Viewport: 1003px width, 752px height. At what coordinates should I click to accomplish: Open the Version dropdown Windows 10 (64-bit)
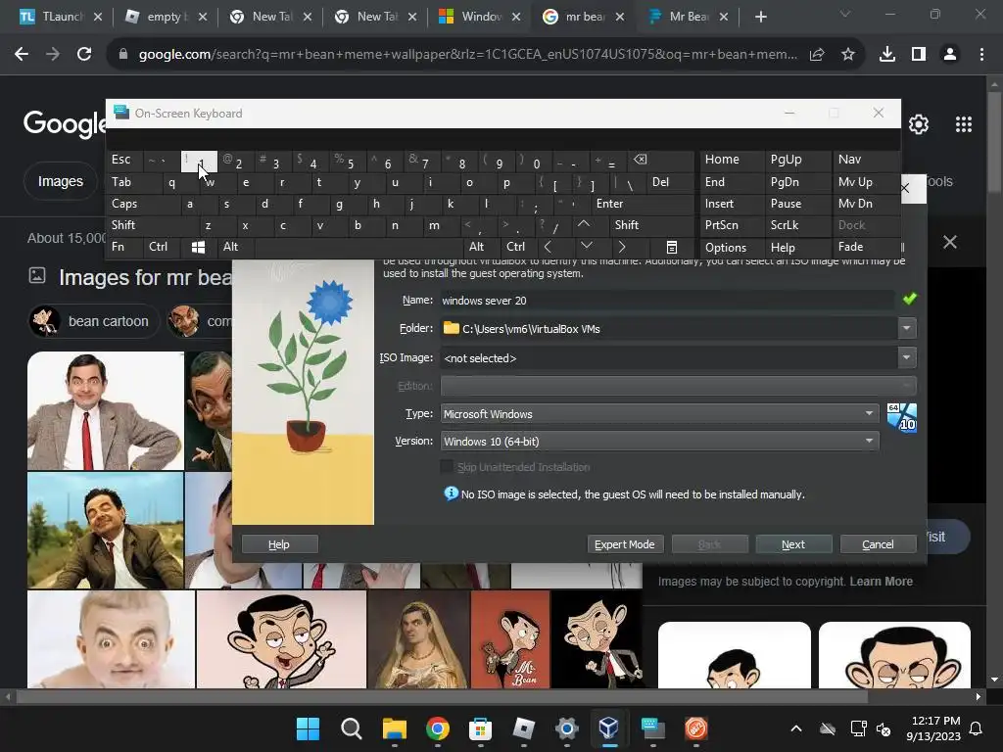coord(659,442)
